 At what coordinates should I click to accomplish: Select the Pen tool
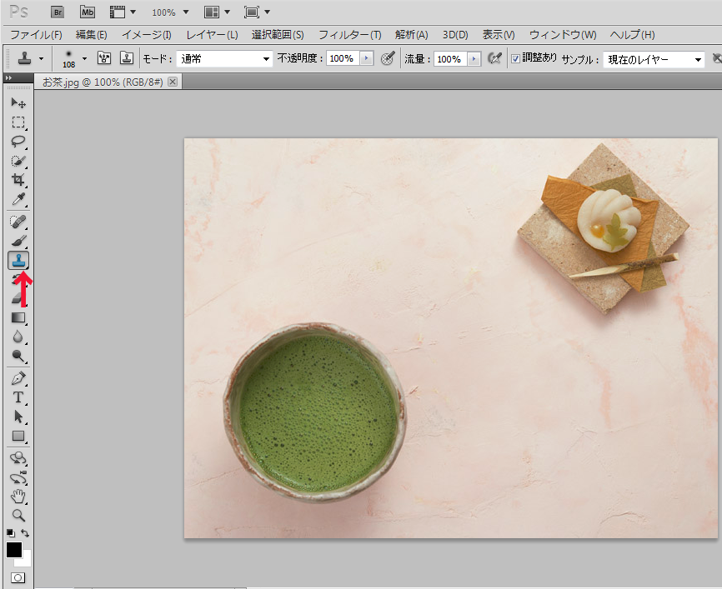[18, 378]
